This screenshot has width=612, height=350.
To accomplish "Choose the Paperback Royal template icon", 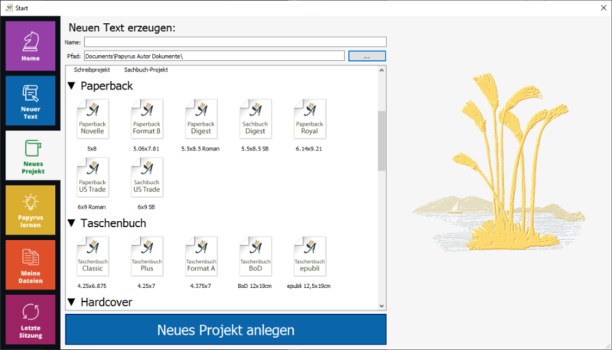I will (x=310, y=119).
